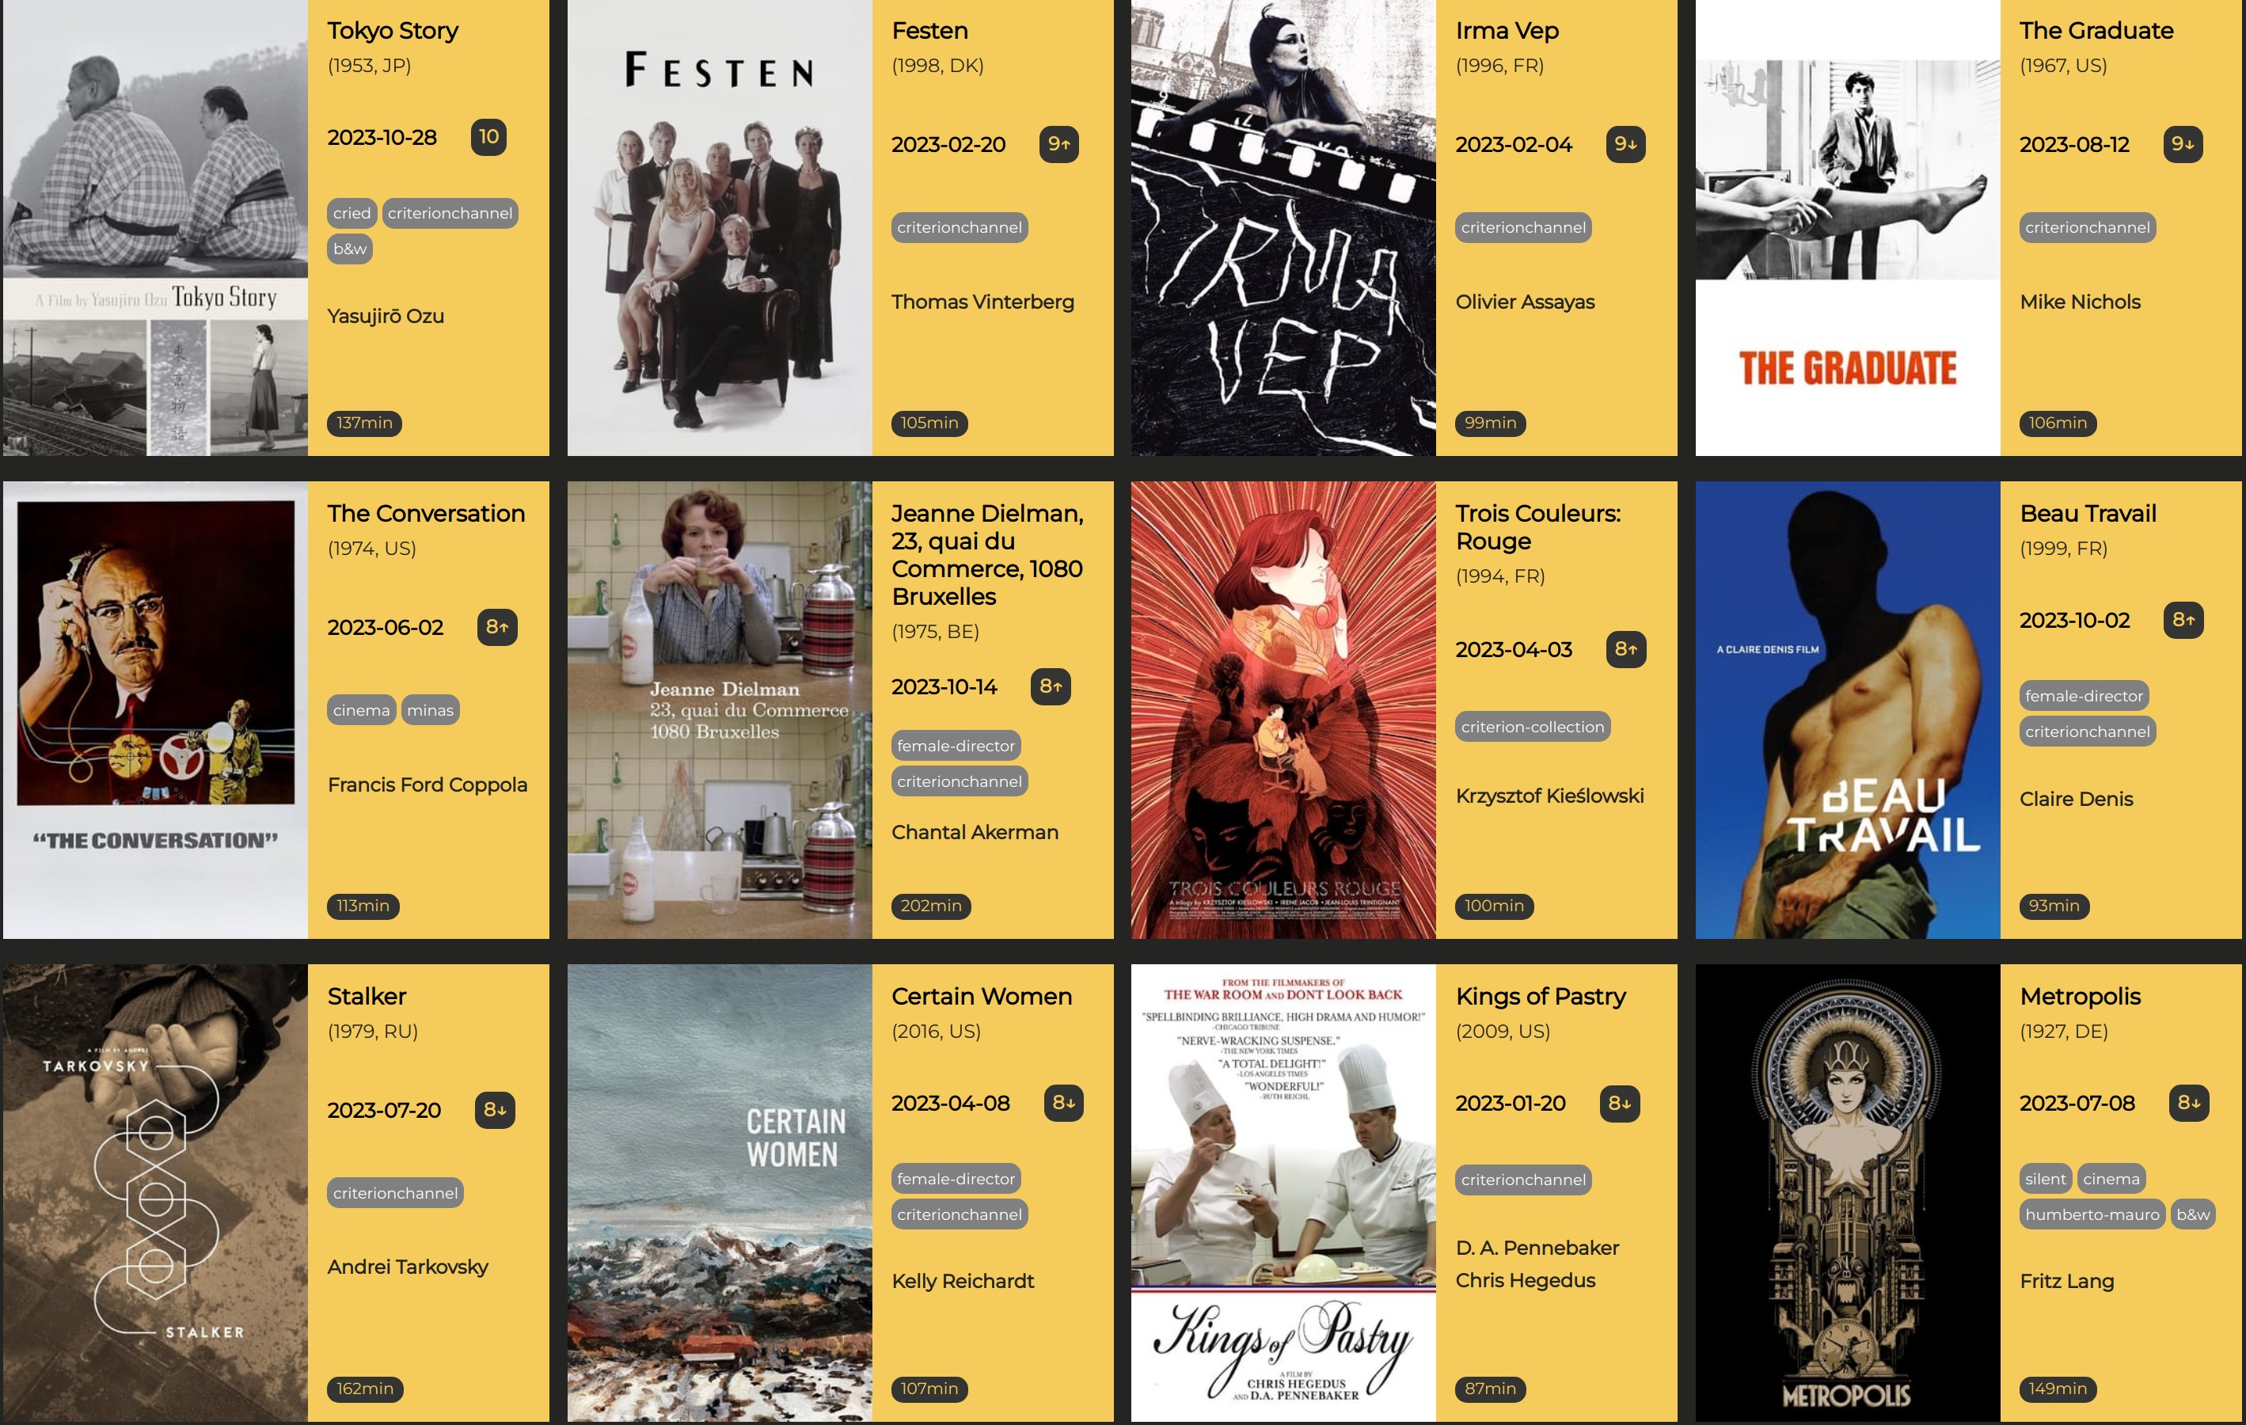Click the 'b&w' tag on Tokyo Story
Screen dimensions: 2246x1425
point(350,249)
